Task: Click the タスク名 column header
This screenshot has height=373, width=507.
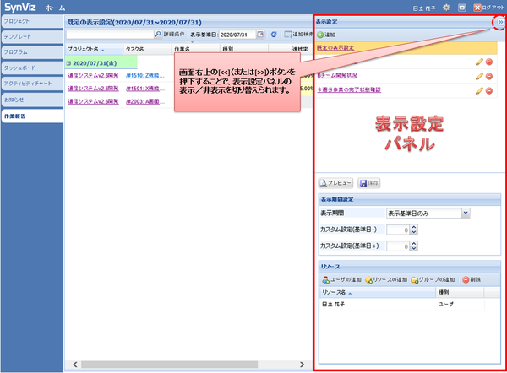Action: click(147, 50)
